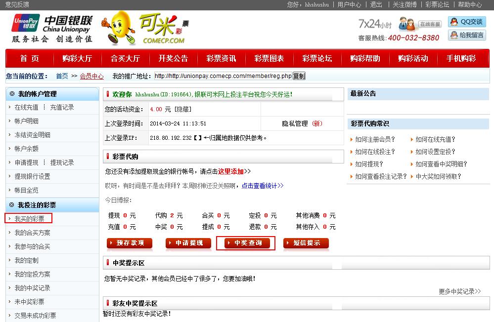Click the China UnionPay logo
This screenshot has height=322, width=494.
click(52, 29)
